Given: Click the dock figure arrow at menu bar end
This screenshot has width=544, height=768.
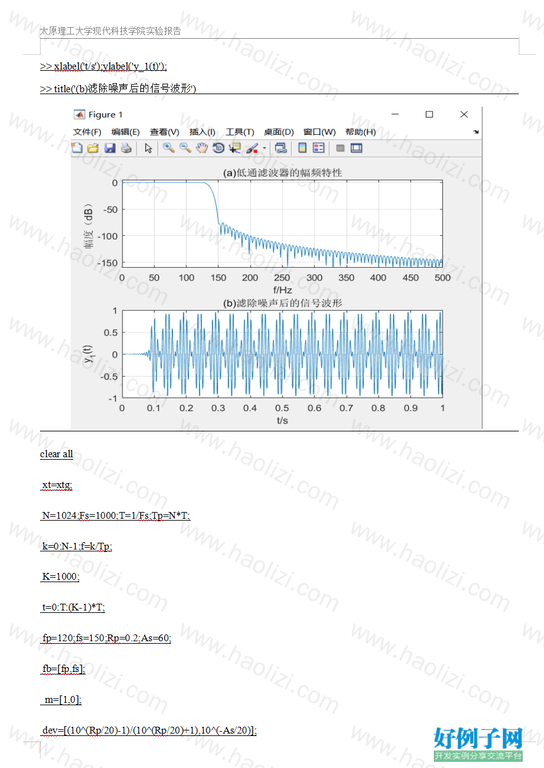Looking at the screenshot, I should click(476, 132).
